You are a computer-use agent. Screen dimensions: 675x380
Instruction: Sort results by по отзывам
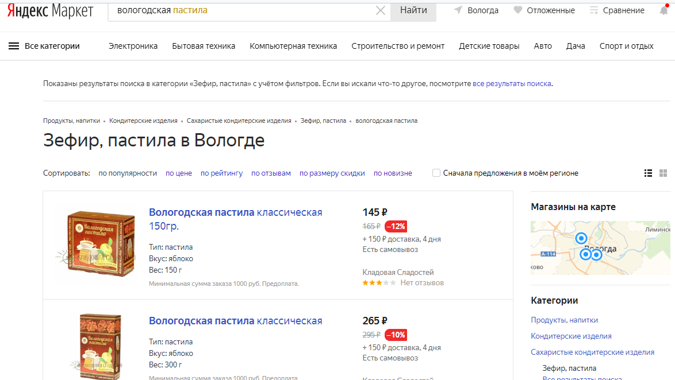271,173
